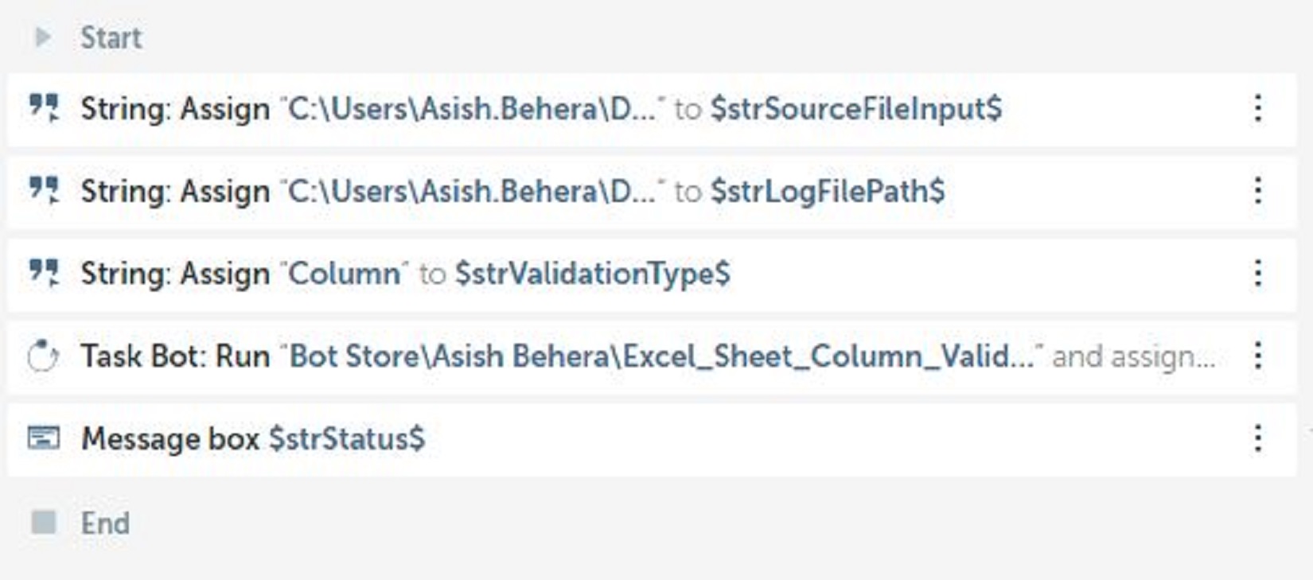Select the Message box $strStatus$ action
This screenshot has height=580, width=1313.
click(253, 439)
